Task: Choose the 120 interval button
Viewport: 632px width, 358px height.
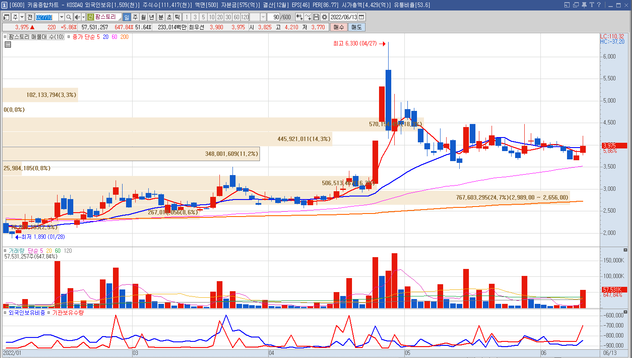Action: 245,17
